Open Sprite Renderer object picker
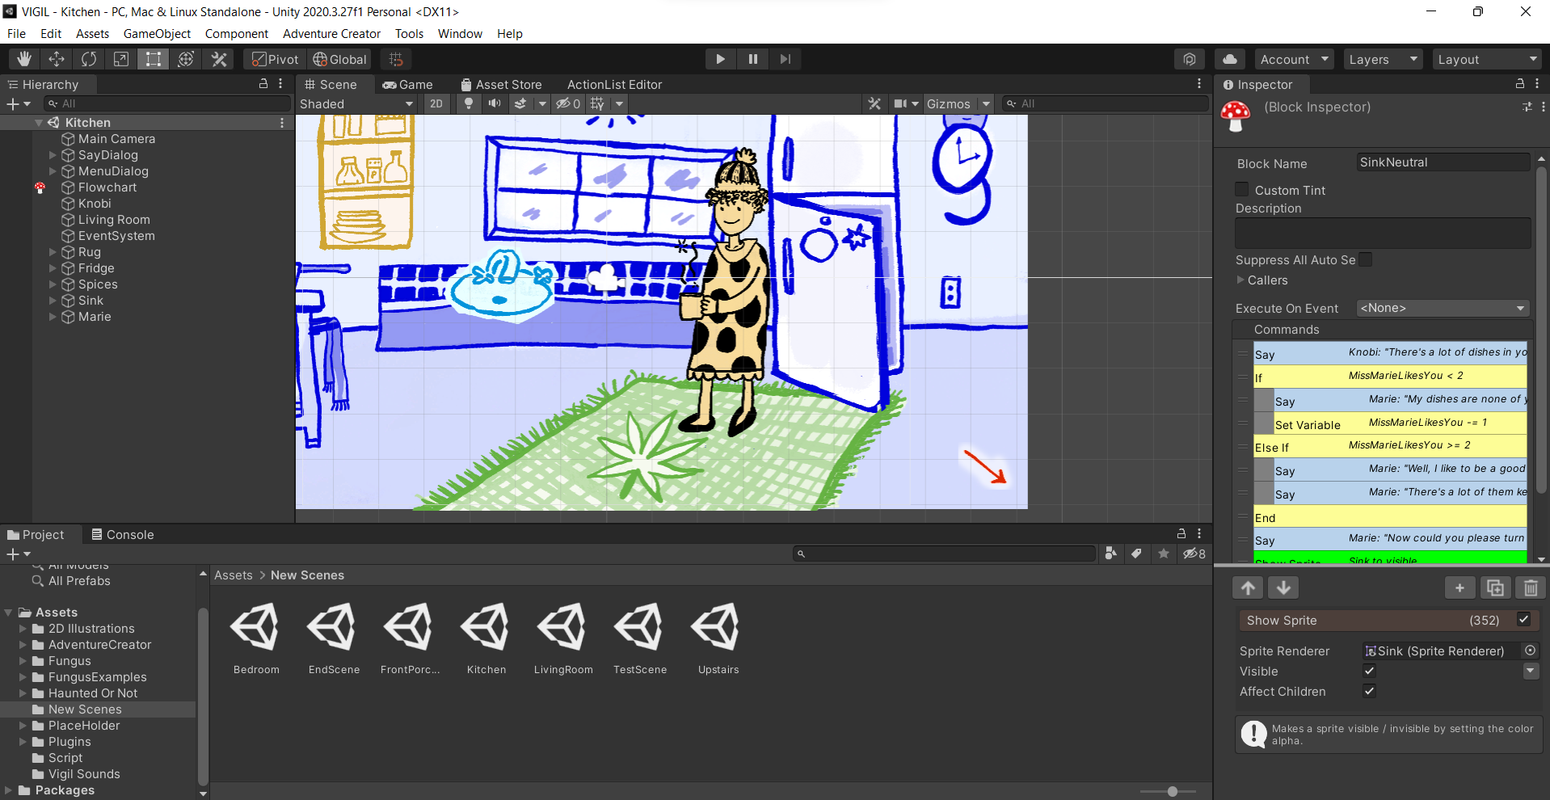1550x800 pixels. [1530, 651]
